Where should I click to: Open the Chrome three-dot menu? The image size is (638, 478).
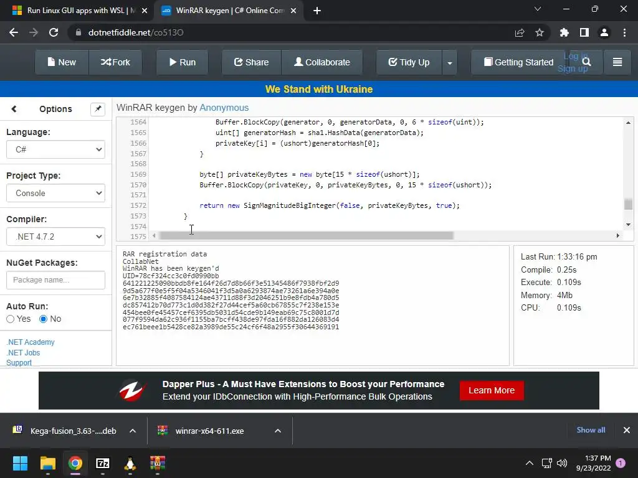click(624, 32)
